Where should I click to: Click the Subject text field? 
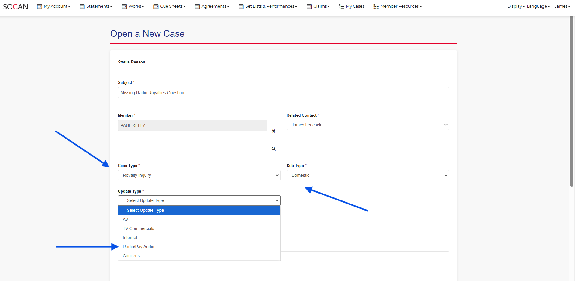(x=283, y=93)
